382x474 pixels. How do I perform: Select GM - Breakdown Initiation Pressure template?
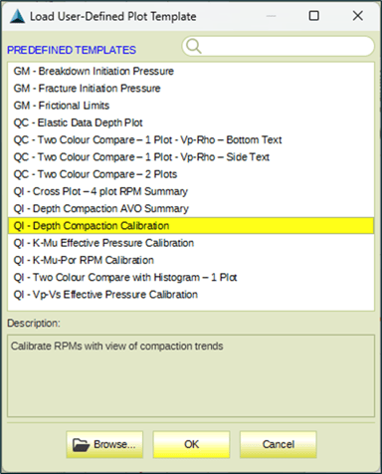point(191,71)
